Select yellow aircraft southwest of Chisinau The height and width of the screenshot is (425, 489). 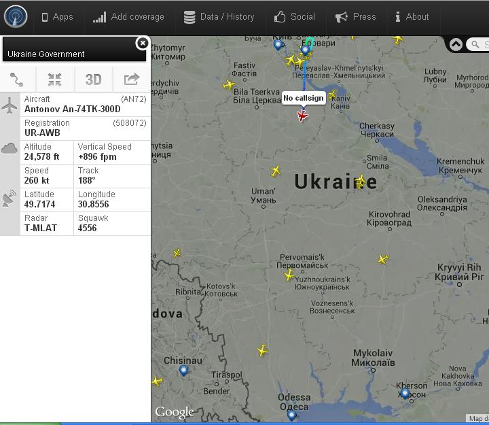pyautogui.click(x=157, y=381)
